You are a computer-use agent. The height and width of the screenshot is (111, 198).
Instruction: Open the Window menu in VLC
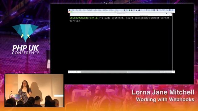click(111, 10)
